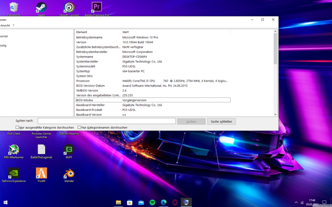
Task: Select the Version row showing 10.0.19044
Action: pos(153,42)
